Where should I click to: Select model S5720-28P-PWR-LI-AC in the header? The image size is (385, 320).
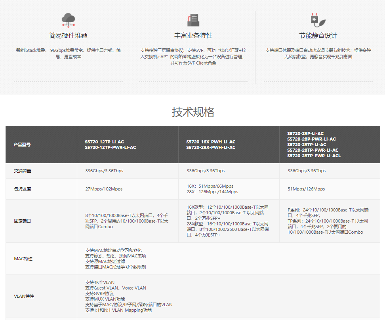tap(312, 139)
